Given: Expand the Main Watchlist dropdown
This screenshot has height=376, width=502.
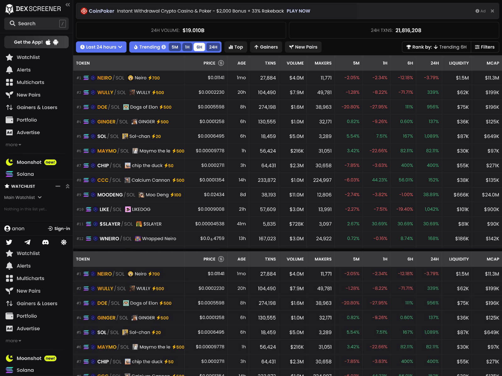Looking at the screenshot, I should pyautogui.click(x=23, y=197).
